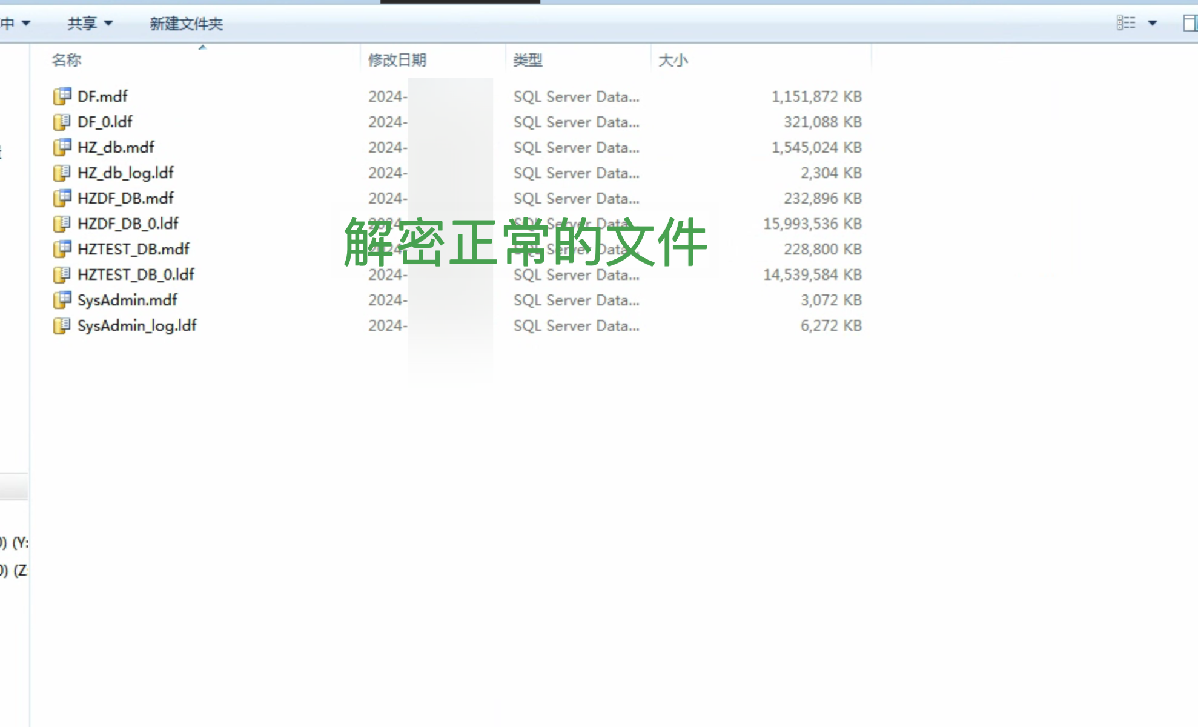
Task: Click the DF.mdf file icon
Action: click(x=62, y=96)
